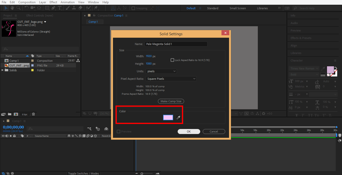The height and width of the screenshot is (175, 342).
Task: Create a new folder in Project panel
Action: (x=10, y=114)
